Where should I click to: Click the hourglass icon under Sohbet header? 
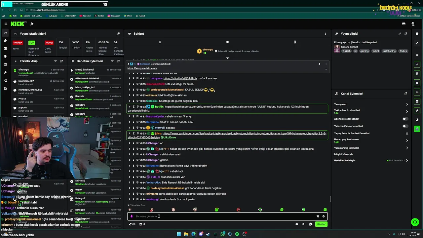tap(295, 42)
